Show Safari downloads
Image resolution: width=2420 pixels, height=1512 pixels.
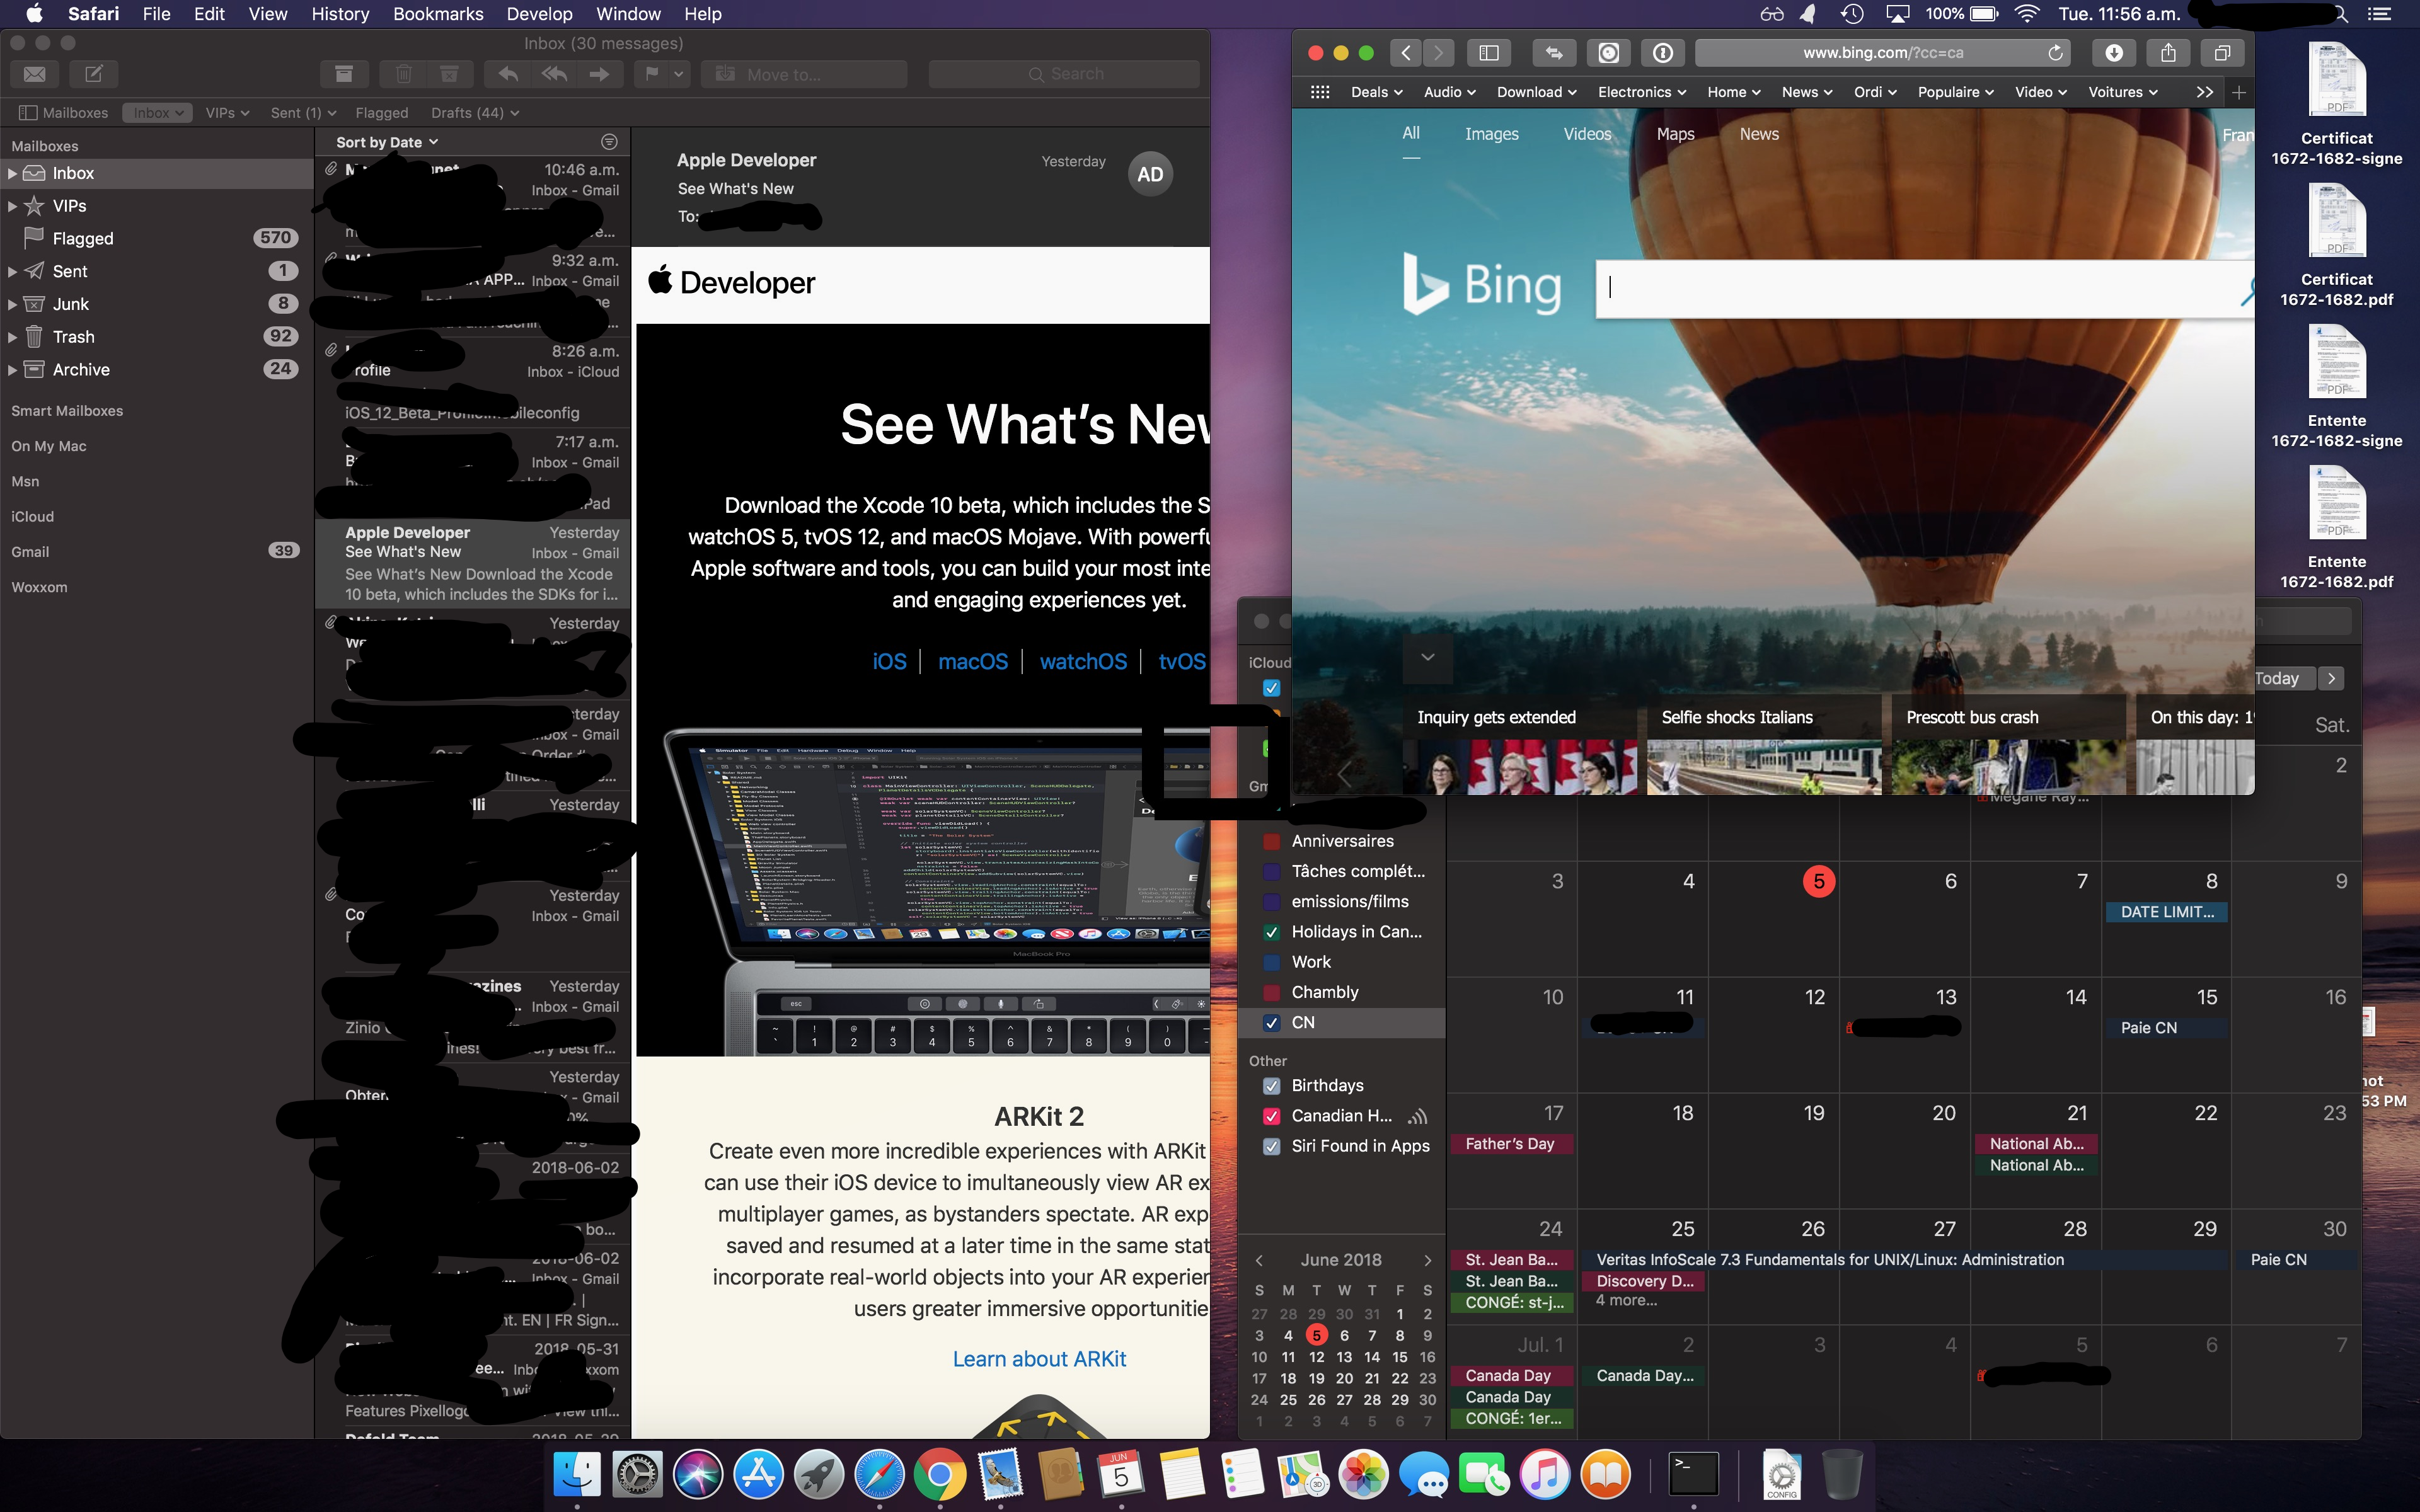[x=2114, y=53]
